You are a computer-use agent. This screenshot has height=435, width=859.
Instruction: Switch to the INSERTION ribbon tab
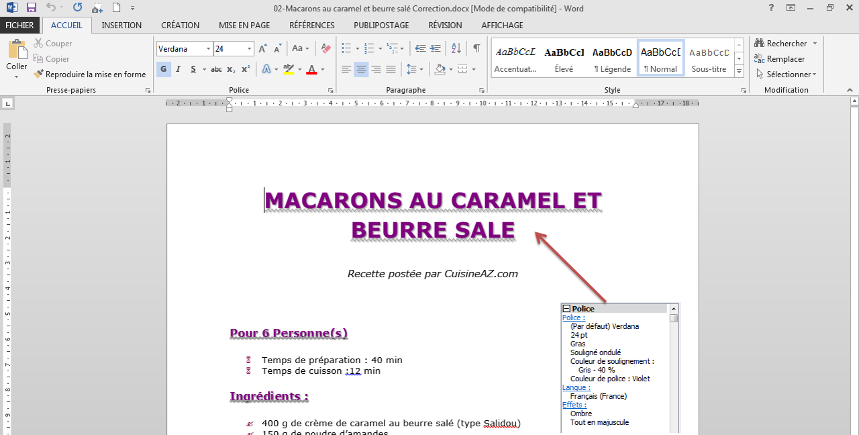tap(121, 25)
